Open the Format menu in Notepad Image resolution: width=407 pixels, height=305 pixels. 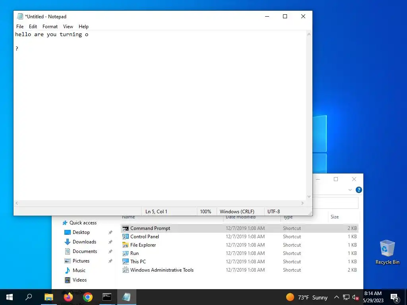50,27
